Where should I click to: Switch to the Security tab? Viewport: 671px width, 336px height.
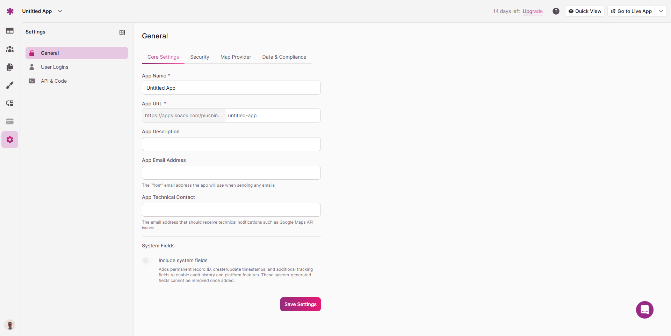(x=200, y=57)
